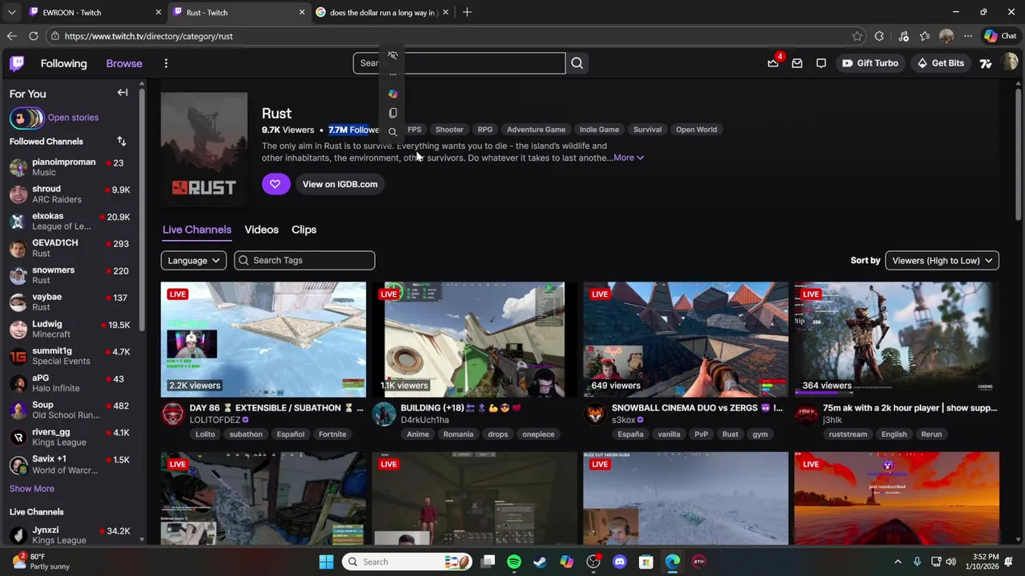Select the Live Channels tab
Image resolution: width=1025 pixels, height=576 pixels.
click(x=197, y=230)
